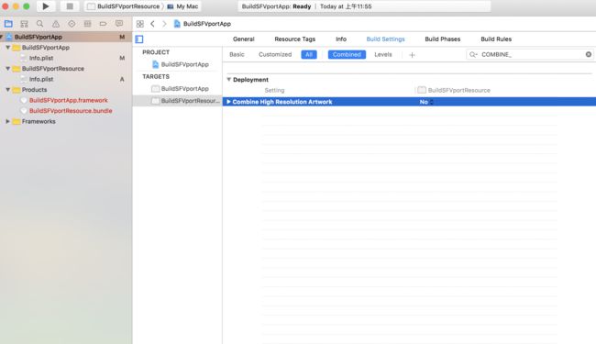This screenshot has height=344, width=596.
Task: Click the TARGETS section heading
Action: tap(156, 77)
